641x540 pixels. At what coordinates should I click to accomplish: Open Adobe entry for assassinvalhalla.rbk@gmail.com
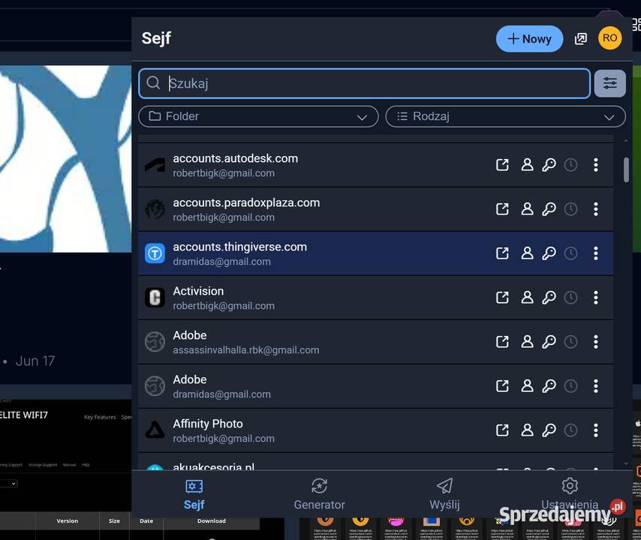pyautogui.click(x=376, y=341)
